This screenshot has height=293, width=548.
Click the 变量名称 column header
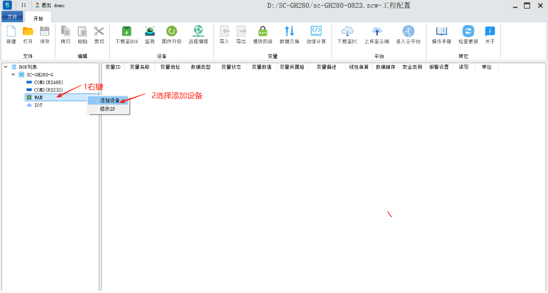[x=139, y=67]
